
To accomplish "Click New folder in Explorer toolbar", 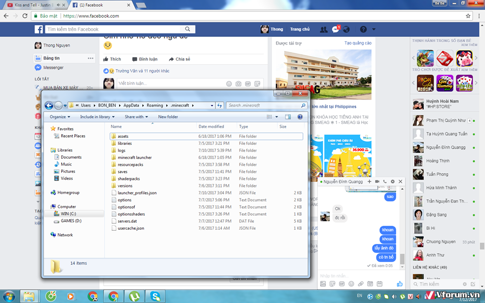I will coord(168,117).
